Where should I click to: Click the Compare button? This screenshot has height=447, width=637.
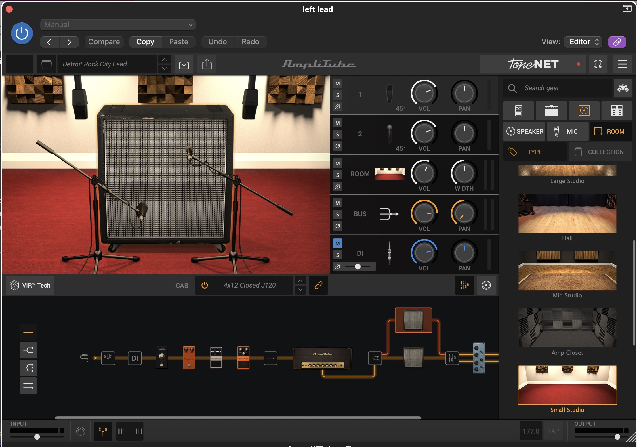104,42
